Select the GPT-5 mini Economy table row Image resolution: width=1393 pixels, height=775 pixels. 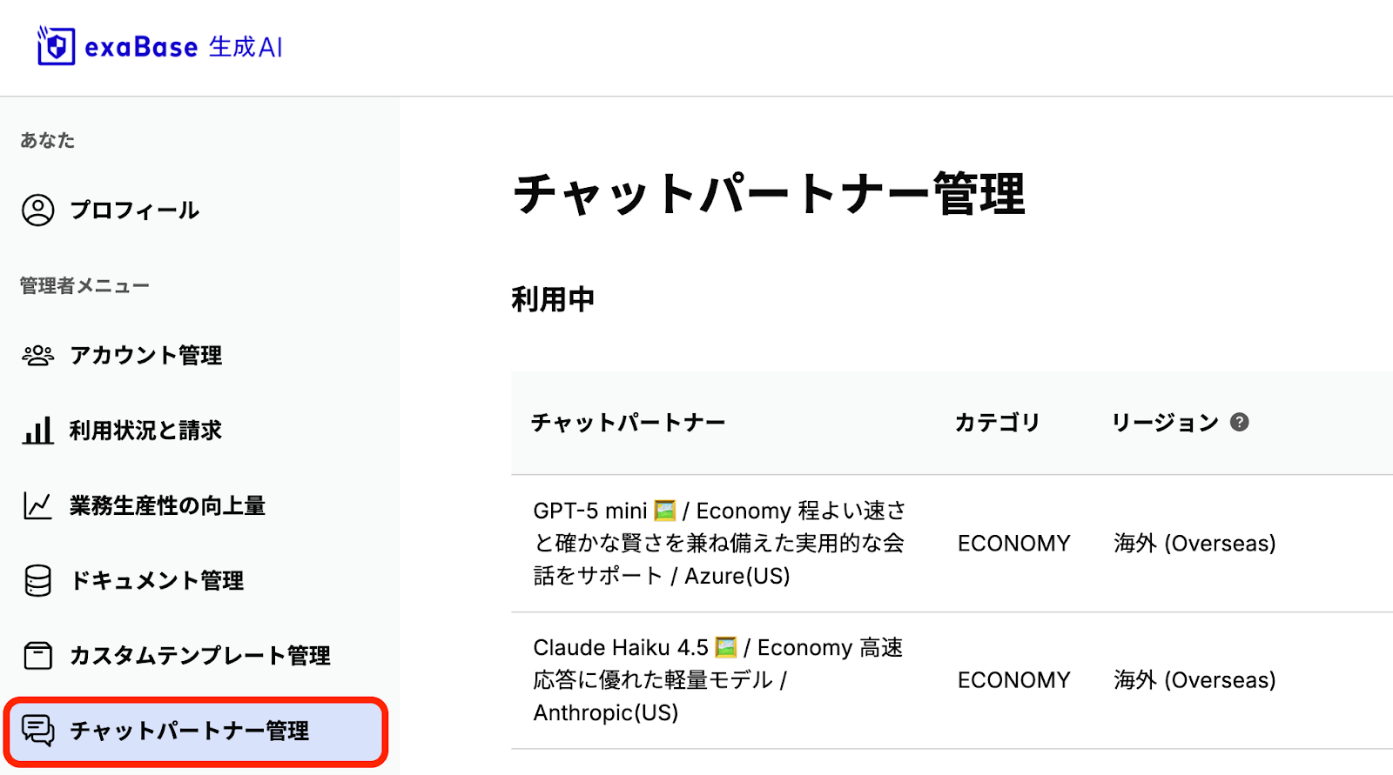[x=952, y=543]
